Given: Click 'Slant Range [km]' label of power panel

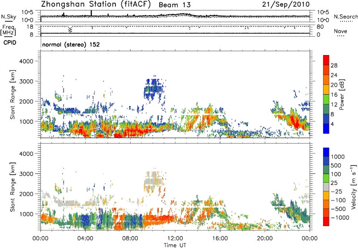Looking at the screenshot, I should click(13, 94).
